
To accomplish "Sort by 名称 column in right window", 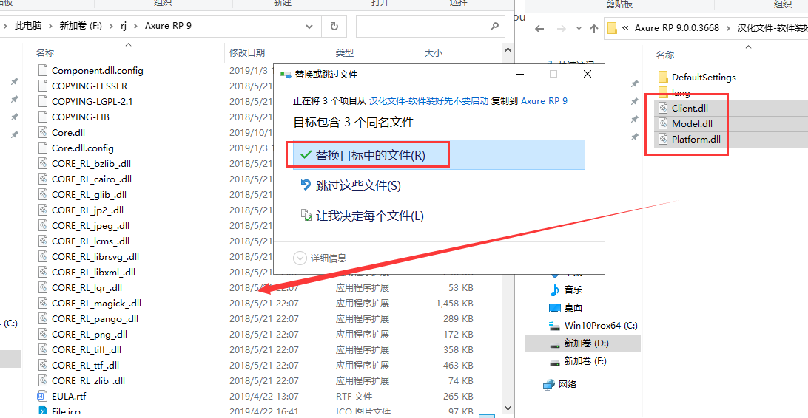I will tap(664, 55).
